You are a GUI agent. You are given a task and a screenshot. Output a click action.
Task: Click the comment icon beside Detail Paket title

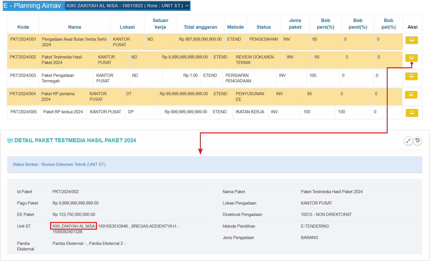(x=10, y=141)
